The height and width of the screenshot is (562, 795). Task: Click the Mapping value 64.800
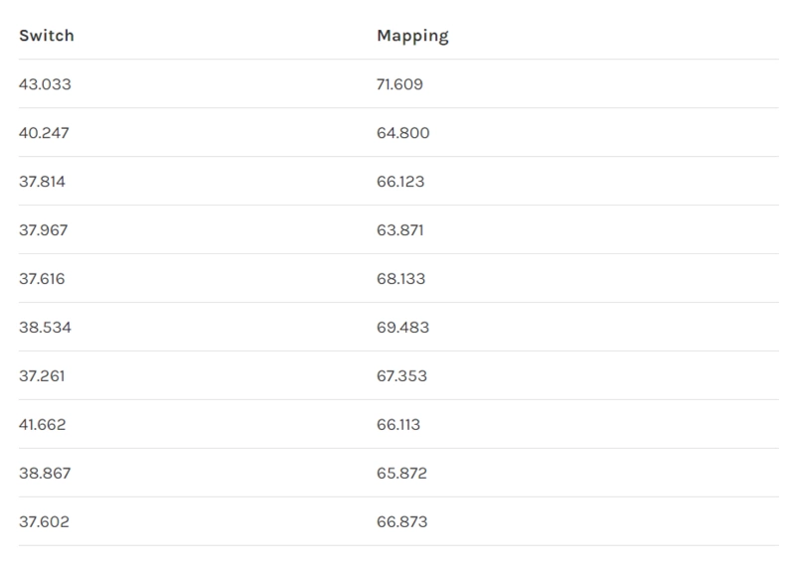tap(402, 133)
